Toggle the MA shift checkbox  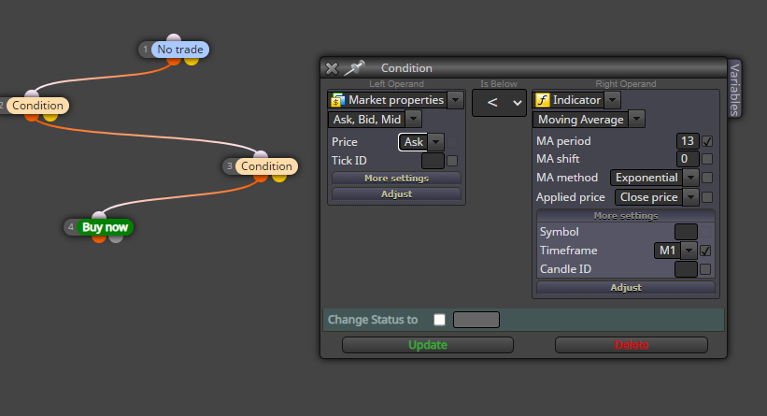(707, 159)
